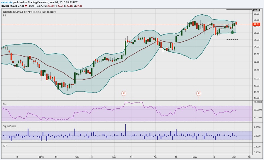Click the −0.22 (−0.8%) change value
This screenshot has width=264, height=160.
[35, 6]
